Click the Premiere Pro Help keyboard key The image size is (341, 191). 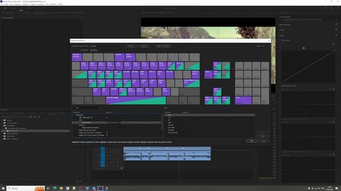pyautogui.click(x=77, y=57)
